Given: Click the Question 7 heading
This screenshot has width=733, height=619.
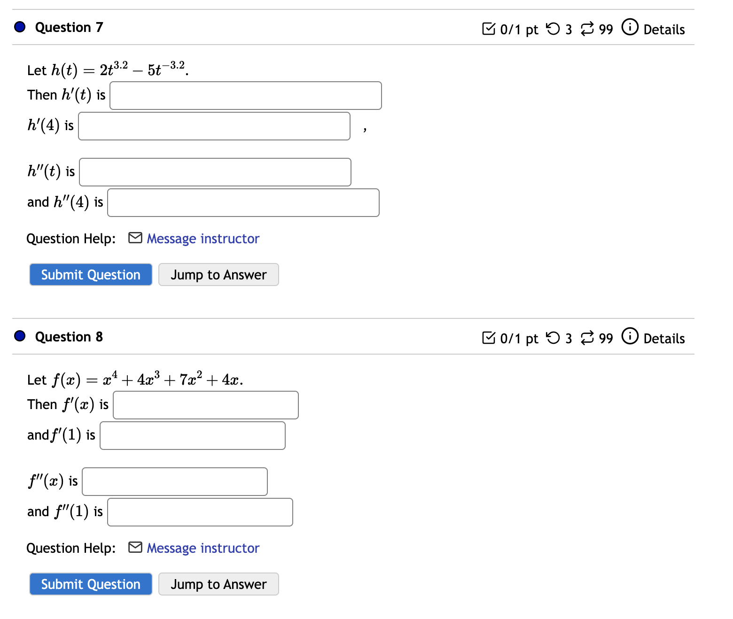Looking at the screenshot, I should (69, 27).
